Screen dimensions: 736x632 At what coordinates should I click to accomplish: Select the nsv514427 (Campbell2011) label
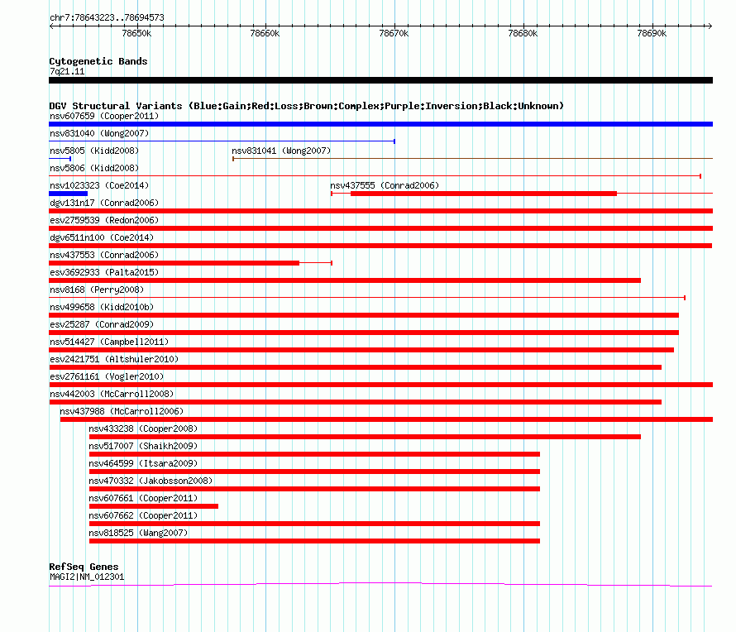(109, 342)
